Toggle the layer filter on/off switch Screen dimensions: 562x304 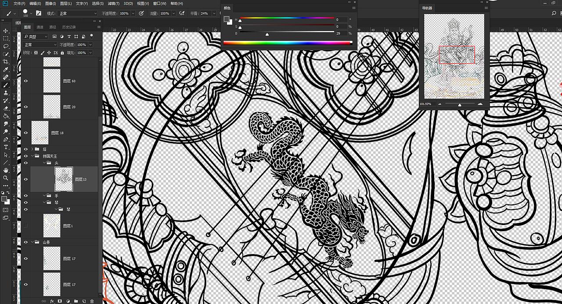(x=91, y=37)
